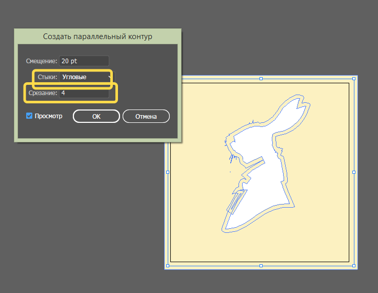
Task: Open the Стыки joins dropdown
Action: 87,77
